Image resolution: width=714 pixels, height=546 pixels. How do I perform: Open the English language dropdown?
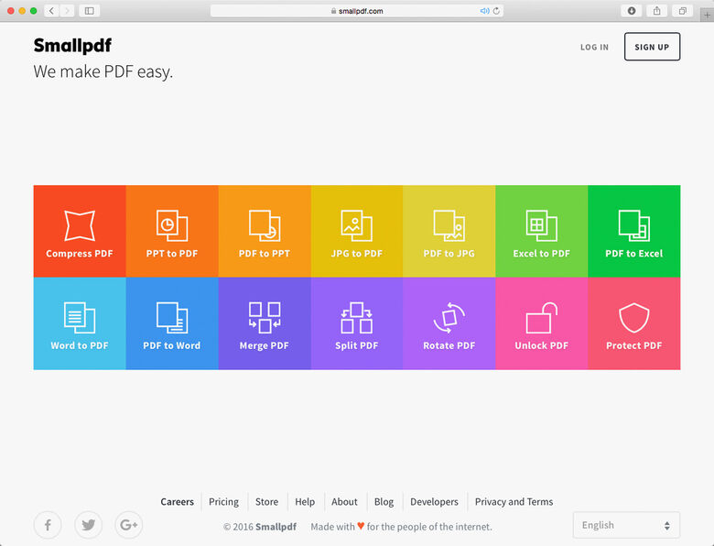pyautogui.click(x=626, y=525)
